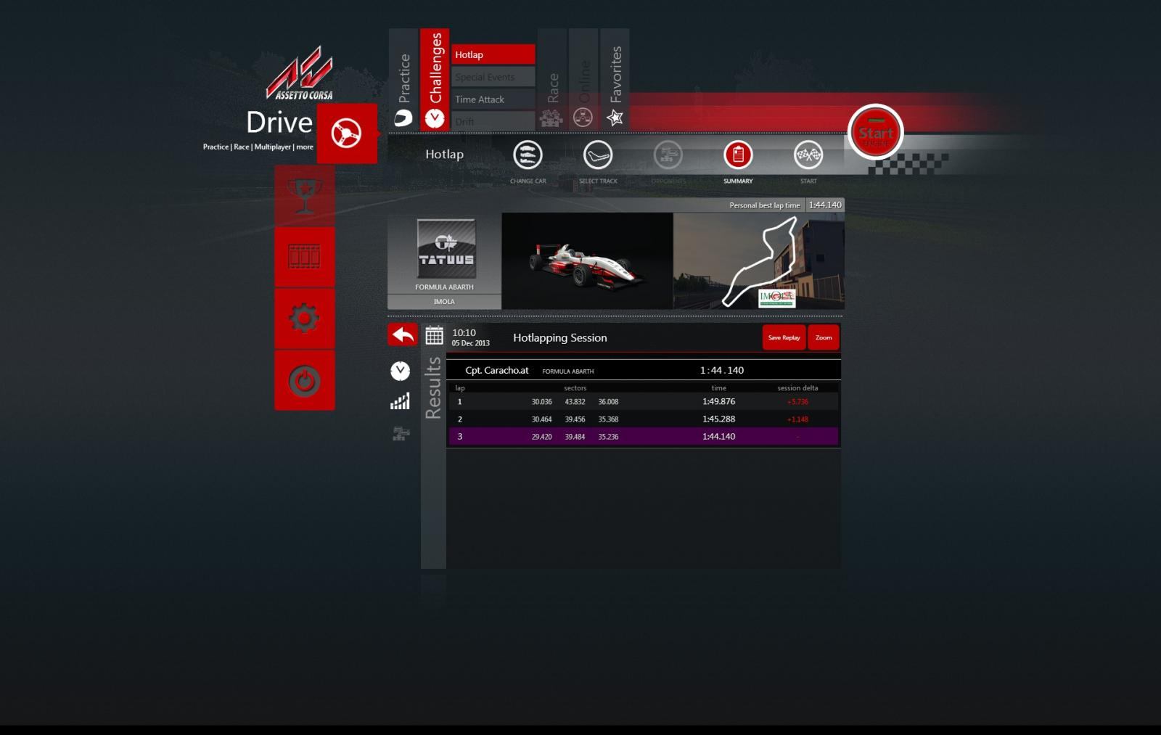Image resolution: width=1161 pixels, height=735 pixels.
Task: Click the lap 2 third sector 35.368
Action: click(x=608, y=419)
